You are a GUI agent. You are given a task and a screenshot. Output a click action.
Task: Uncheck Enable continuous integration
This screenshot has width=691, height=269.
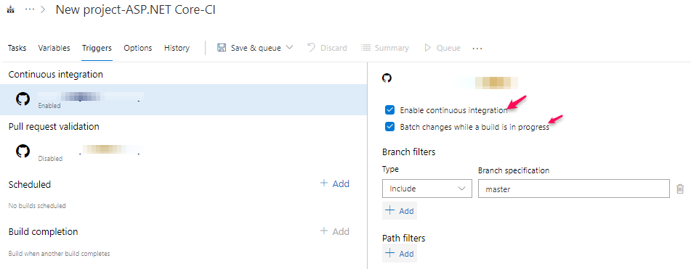click(389, 110)
